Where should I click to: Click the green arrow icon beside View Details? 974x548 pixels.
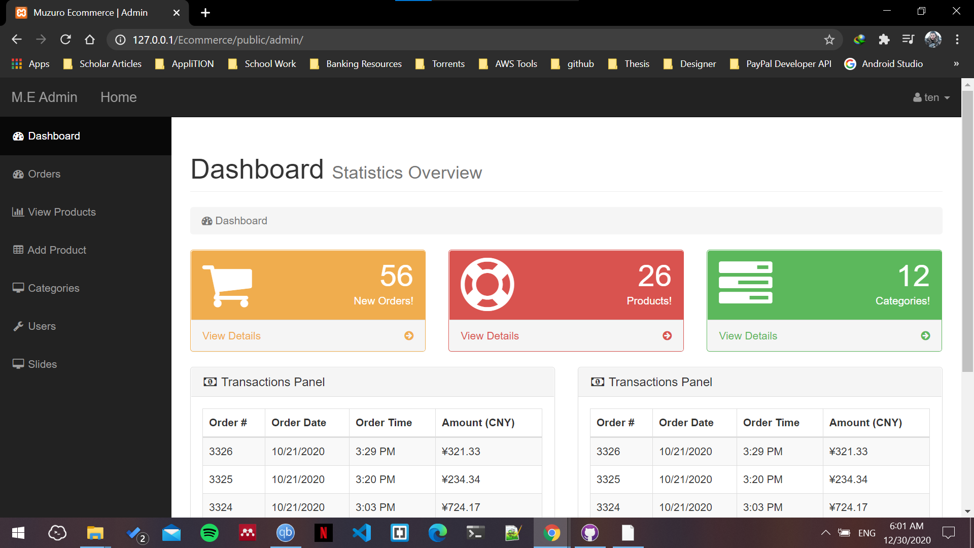coord(925,336)
